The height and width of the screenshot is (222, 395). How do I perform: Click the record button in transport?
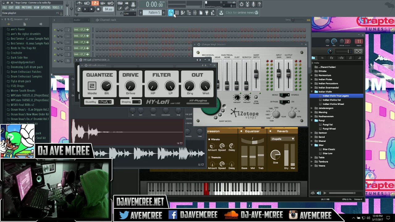[x=98, y=9]
